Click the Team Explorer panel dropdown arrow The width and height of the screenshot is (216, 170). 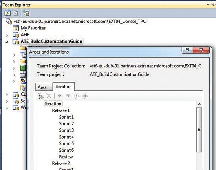[208, 5]
